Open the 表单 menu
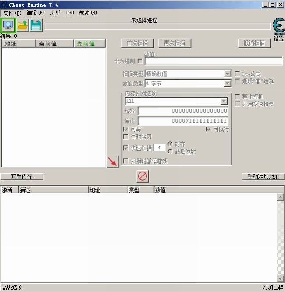The width and height of the screenshot is (285, 292). [x=55, y=13]
